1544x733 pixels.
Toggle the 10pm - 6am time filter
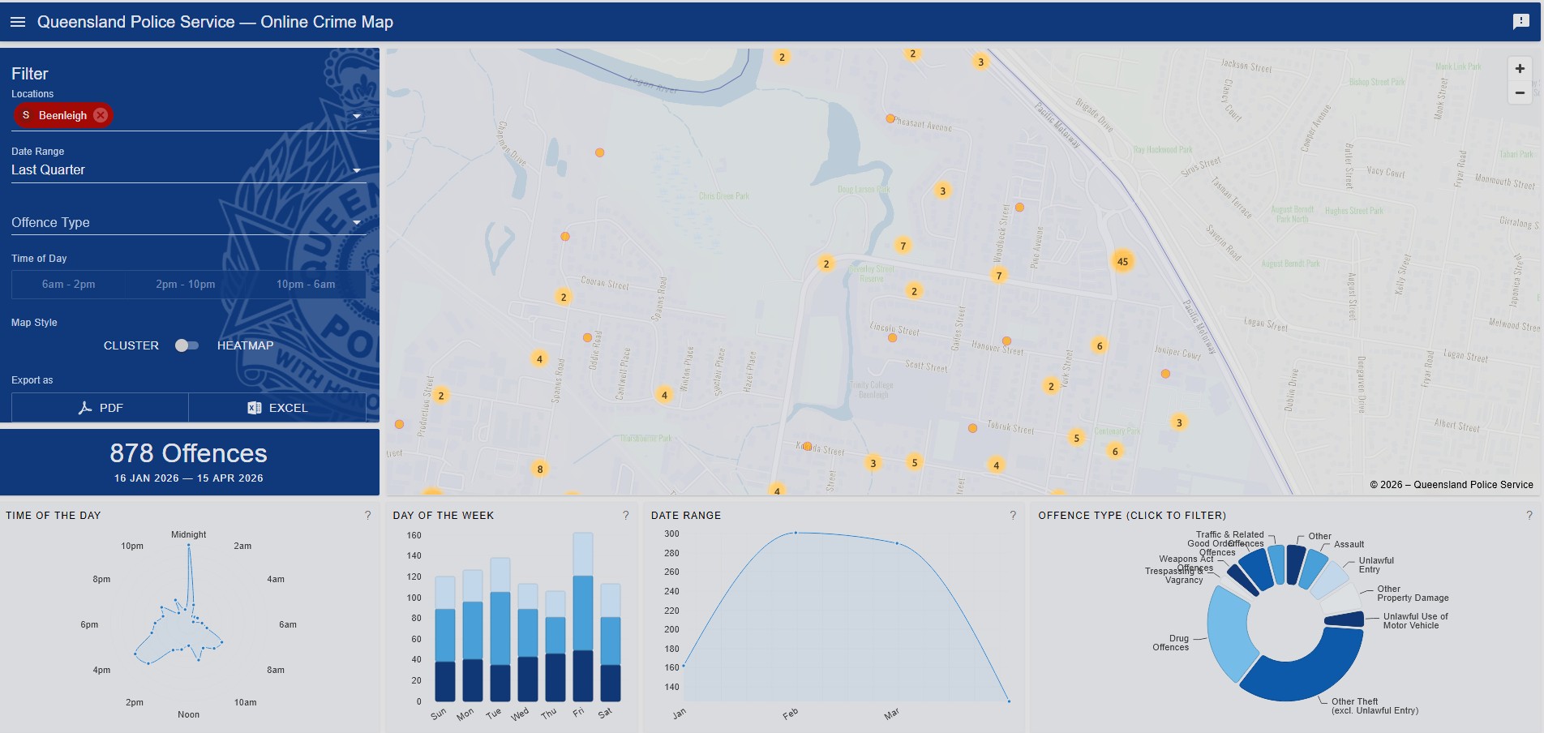point(306,285)
